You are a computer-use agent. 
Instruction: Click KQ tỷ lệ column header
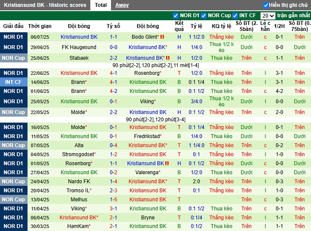(222, 26)
